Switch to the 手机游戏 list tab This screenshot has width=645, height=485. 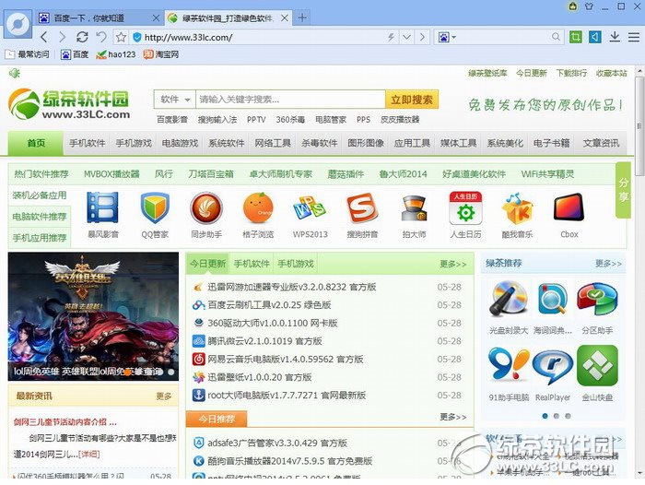coord(296,264)
